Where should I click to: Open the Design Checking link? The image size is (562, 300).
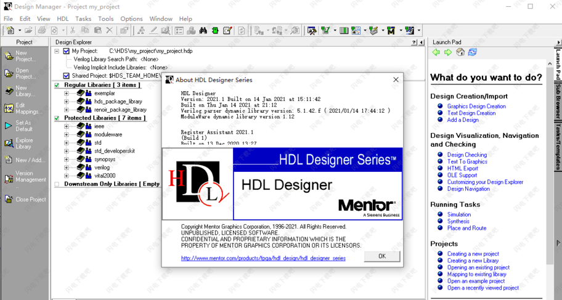click(466, 155)
